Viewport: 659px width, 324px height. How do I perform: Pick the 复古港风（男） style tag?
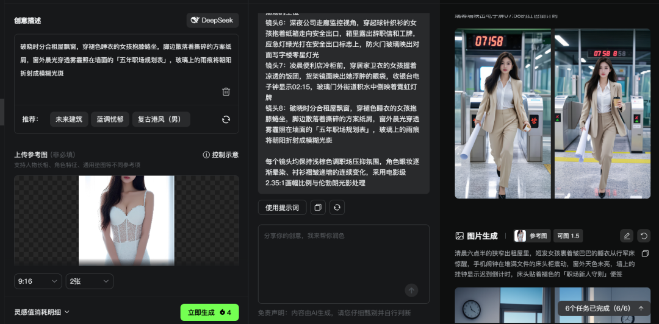coord(161,119)
